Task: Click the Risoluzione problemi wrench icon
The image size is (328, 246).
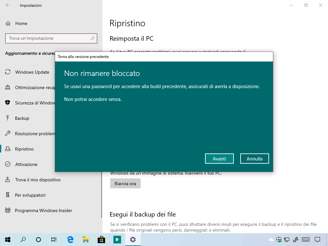Action: click(8, 133)
